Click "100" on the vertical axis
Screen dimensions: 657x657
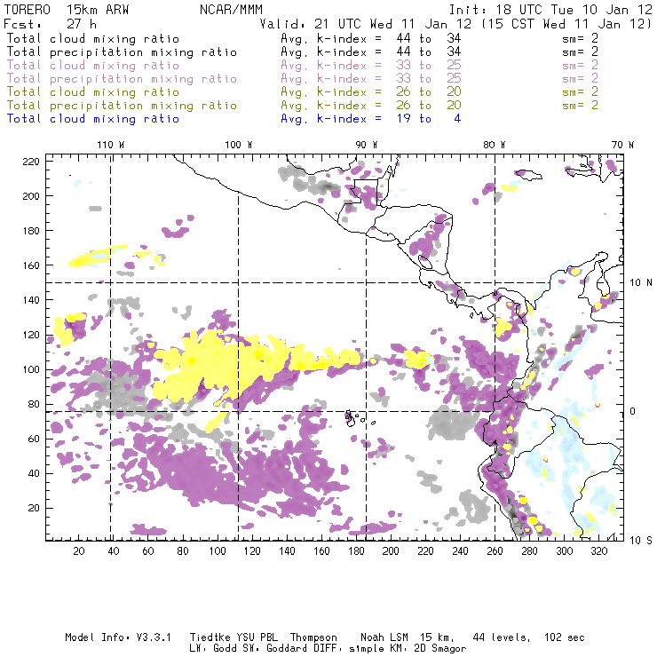click(x=31, y=369)
